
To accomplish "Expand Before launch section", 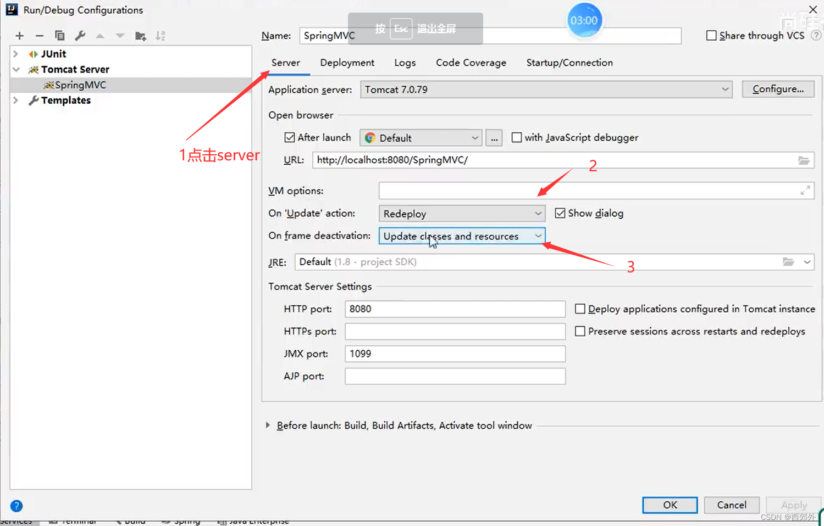I will pyautogui.click(x=268, y=425).
